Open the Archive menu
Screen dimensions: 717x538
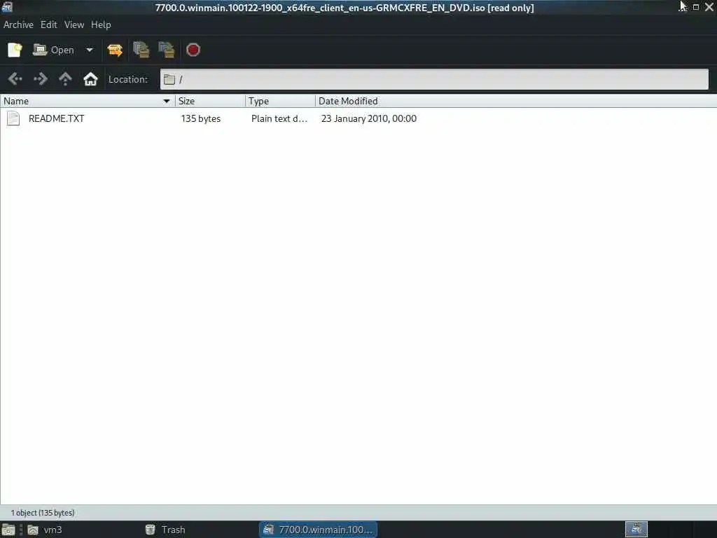click(x=18, y=25)
